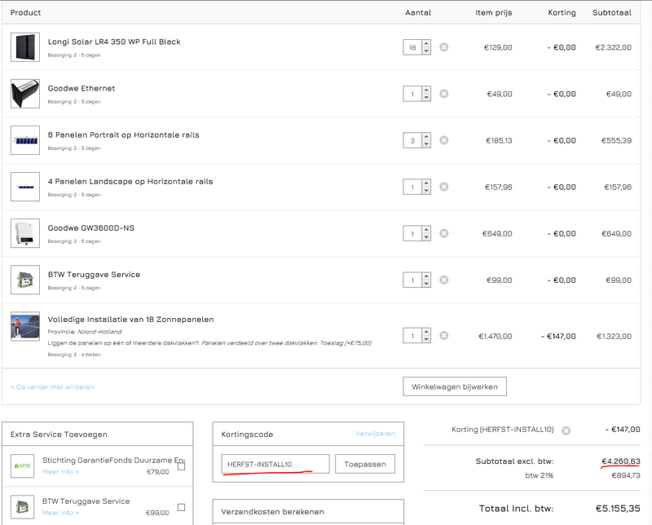Open Goodwe Ethernet product link
The image size is (652, 525).
81,88
